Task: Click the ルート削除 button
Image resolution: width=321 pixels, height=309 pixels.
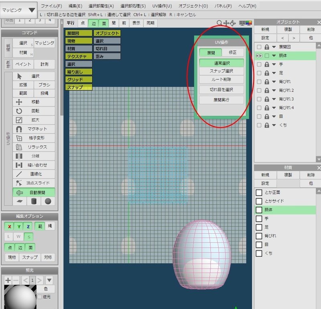Action: pos(221,79)
